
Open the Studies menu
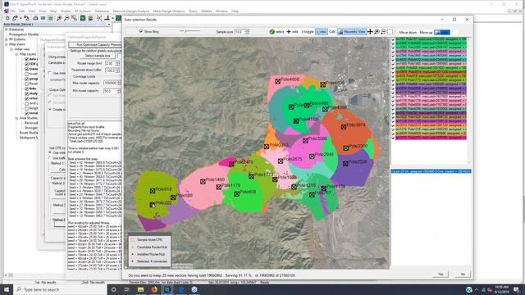(66, 11)
